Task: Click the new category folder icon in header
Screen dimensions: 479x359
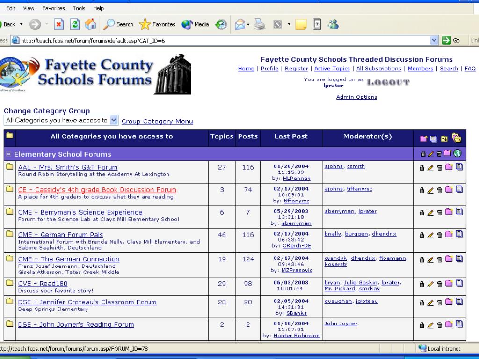Action: pos(423,138)
